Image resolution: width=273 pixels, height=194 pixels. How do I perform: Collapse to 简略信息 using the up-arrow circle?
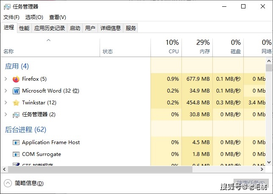pyautogui.click(x=8, y=183)
